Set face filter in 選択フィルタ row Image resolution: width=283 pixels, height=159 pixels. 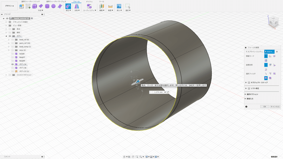pos(275,74)
